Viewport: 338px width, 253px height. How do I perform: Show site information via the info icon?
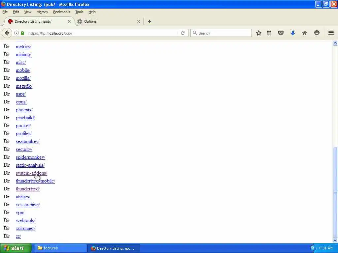[17, 33]
